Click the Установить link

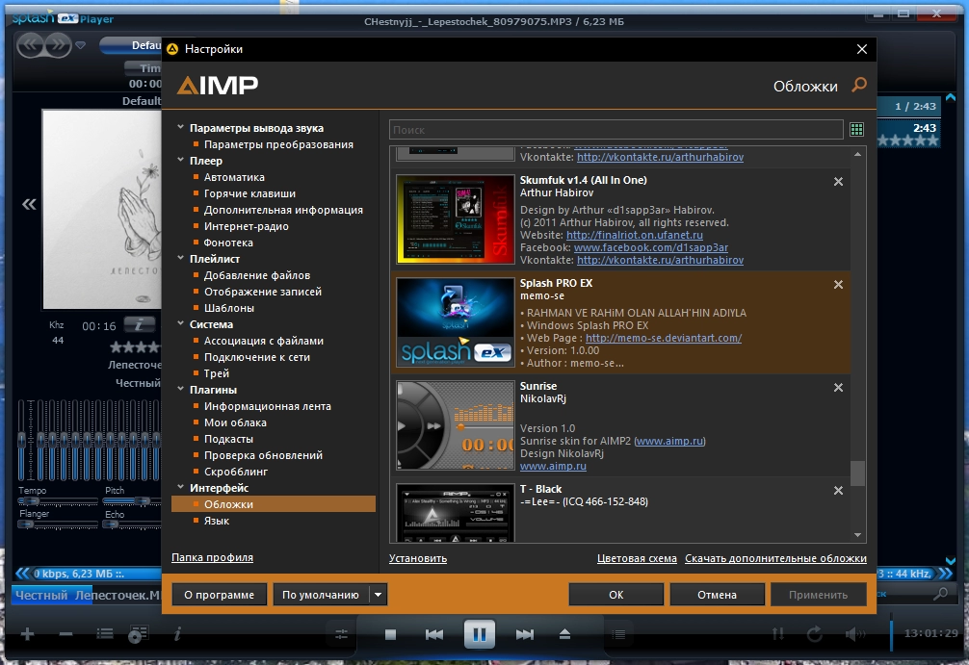[x=418, y=558]
